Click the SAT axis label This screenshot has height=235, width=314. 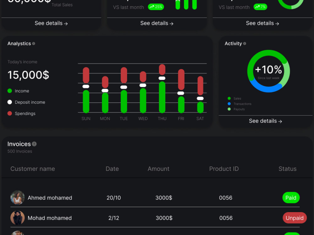(x=200, y=118)
